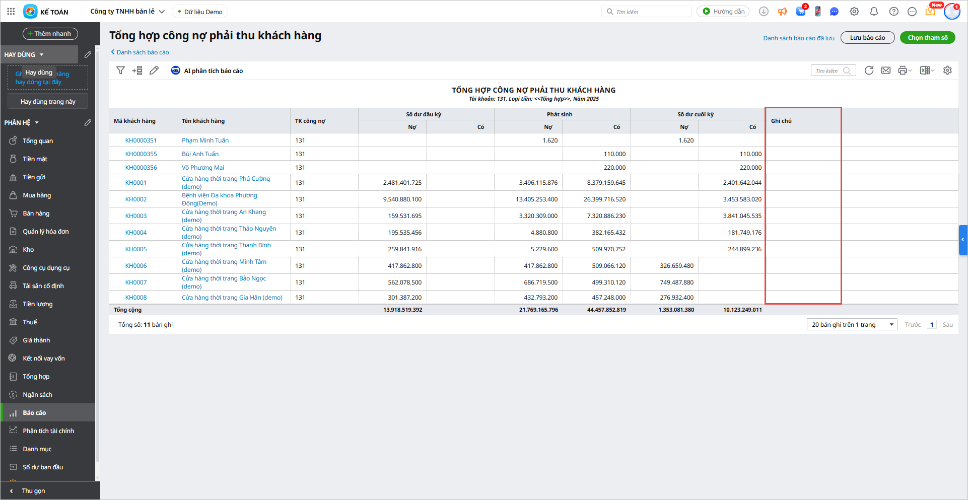Open the '20 bản ghi trên 1 trang' dropdown
Viewport: 968px width, 500px height.
[852, 325]
